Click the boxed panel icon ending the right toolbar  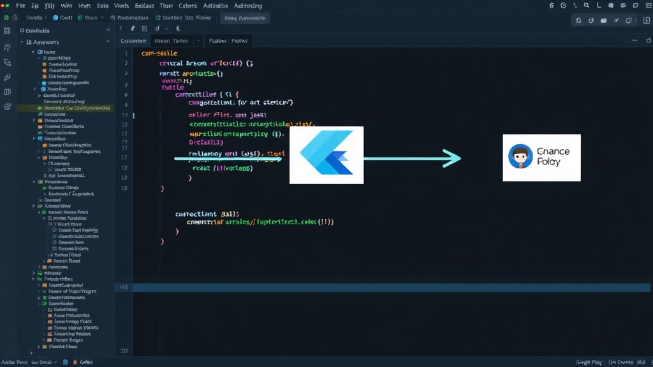click(x=647, y=20)
